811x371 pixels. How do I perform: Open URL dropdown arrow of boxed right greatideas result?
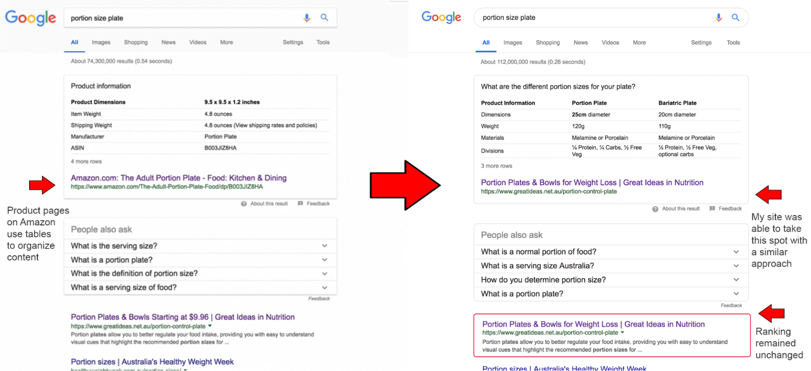pos(622,333)
